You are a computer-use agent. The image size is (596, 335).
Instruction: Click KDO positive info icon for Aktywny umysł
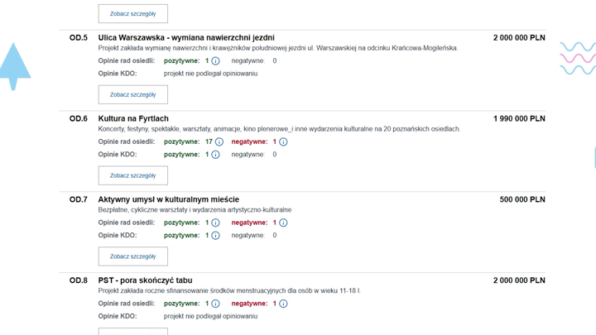[215, 236]
